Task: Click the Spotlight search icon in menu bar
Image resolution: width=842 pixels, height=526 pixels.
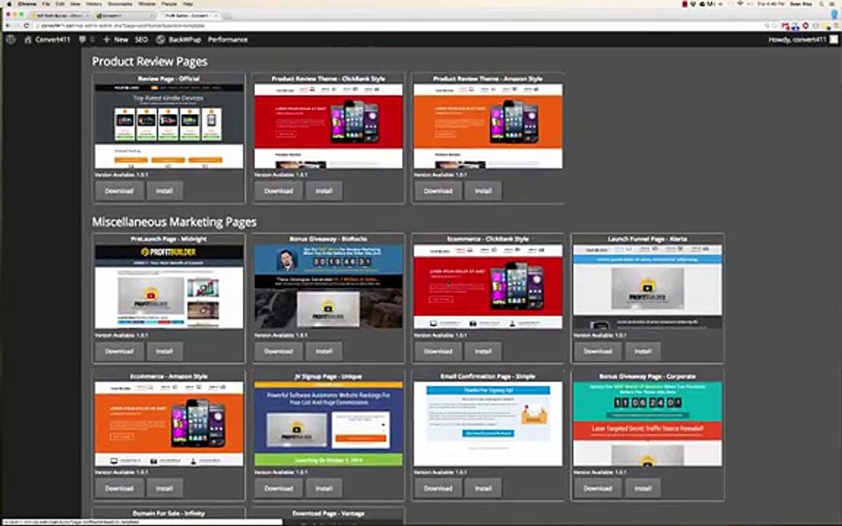Action: tap(821, 4)
